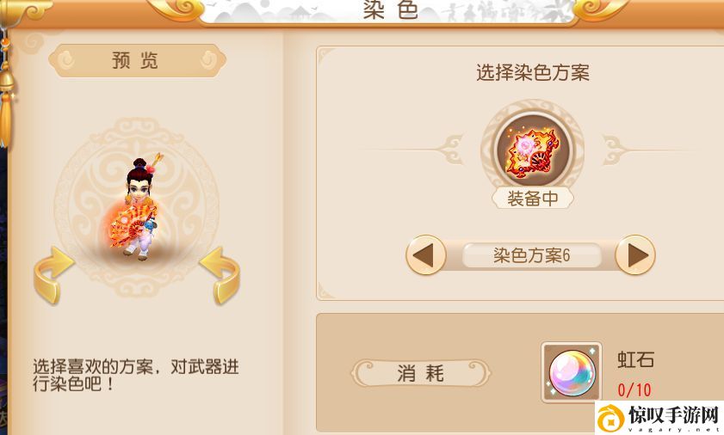The height and width of the screenshot is (435, 724).
Task: Click the 染色方案6 scheme label
Action: 532,255
